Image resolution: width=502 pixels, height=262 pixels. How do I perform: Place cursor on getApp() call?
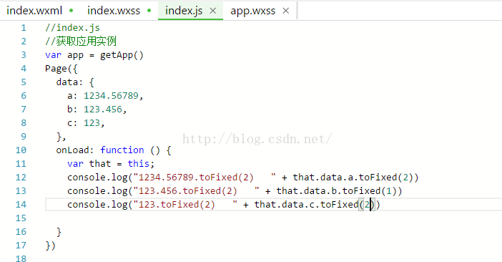(122, 55)
